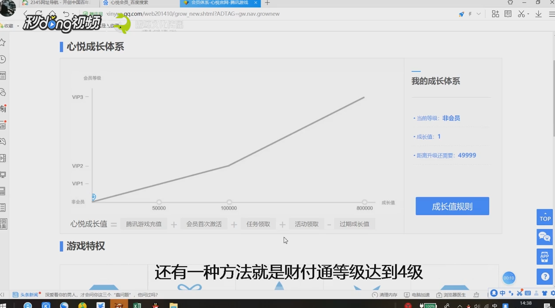555x308 pixels.
Task: Open the downloads icon in the toolbar
Action: [539, 14]
